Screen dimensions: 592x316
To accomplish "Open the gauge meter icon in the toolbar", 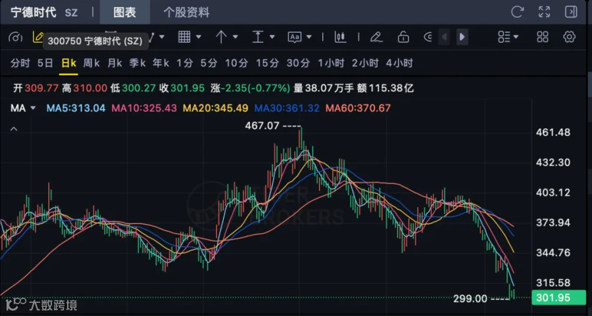I will pyautogui.click(x=16, y=37).
